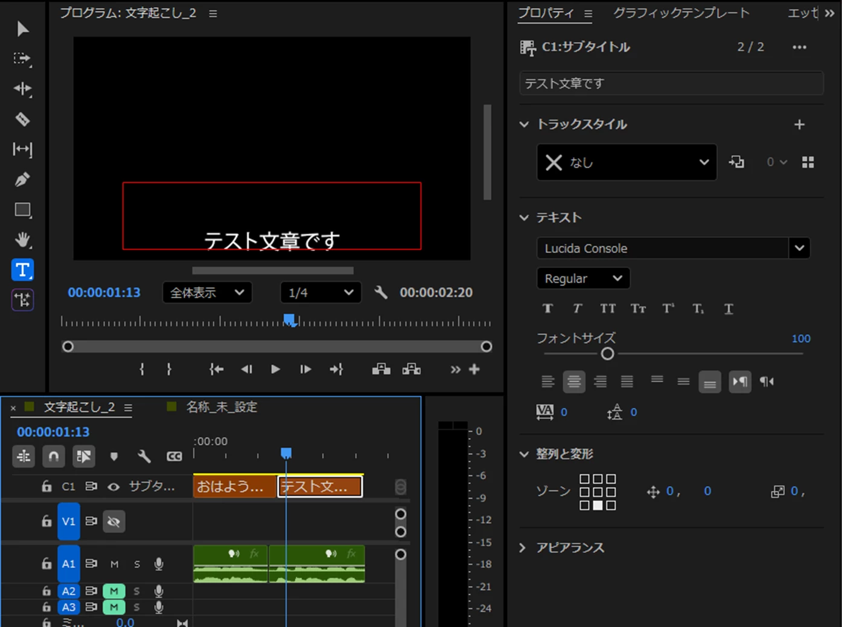
Task: Open the button editor plus icon
Action: point(474,369)
